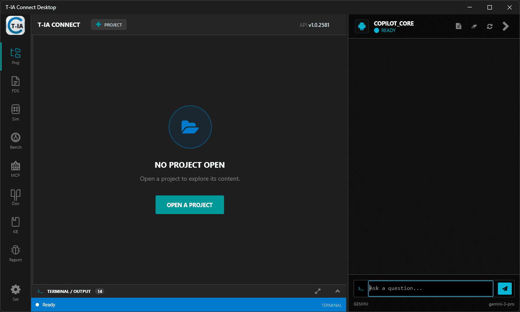Open the TERMINAL label in the status bar
Viewport: 520px width, 312px height.
point(331,305)
